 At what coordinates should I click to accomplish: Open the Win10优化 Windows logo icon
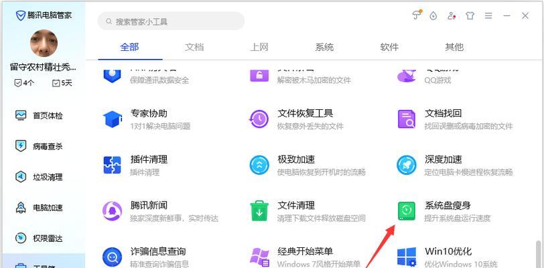(406, 257)
